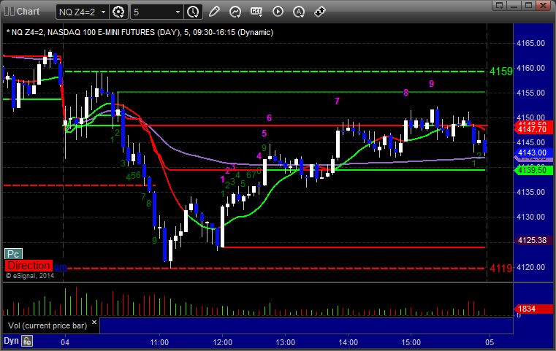Click the 13:00 time axis label
This screenshot has width=556, height=351.
(286, 342)
